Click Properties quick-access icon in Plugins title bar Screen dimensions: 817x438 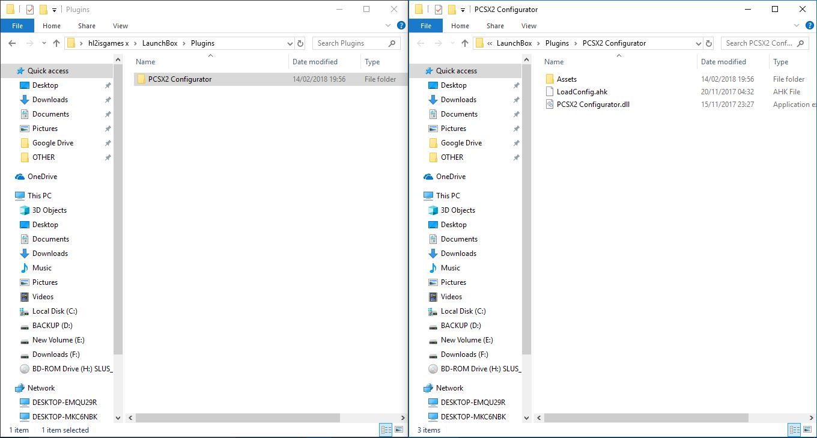coord(30,10)
